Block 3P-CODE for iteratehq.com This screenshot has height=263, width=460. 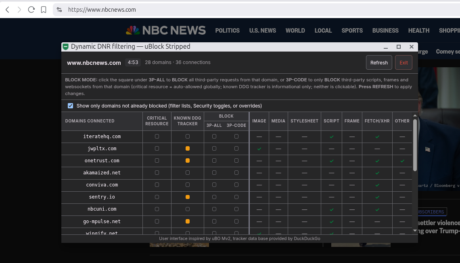[236, 137]
